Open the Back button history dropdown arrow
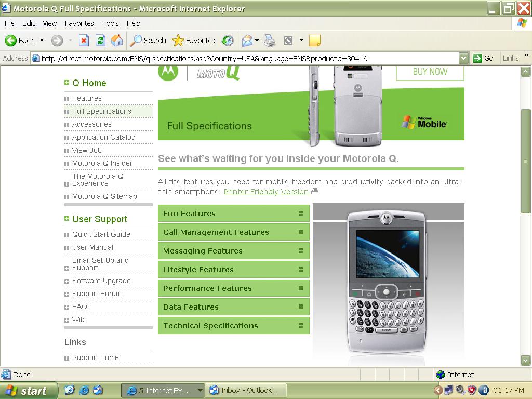This screenshot has height=399, width=532. pos(42,41)
